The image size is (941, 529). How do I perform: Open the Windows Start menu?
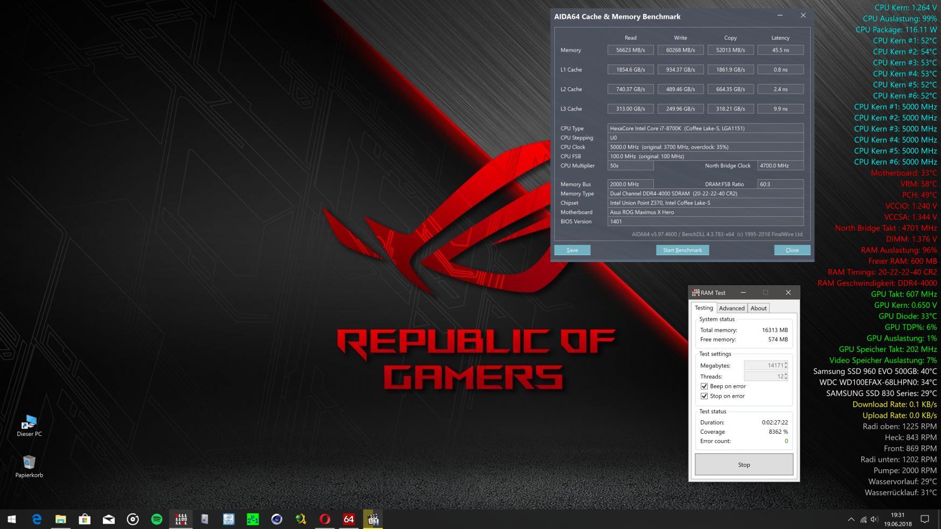tap(12, 519)
